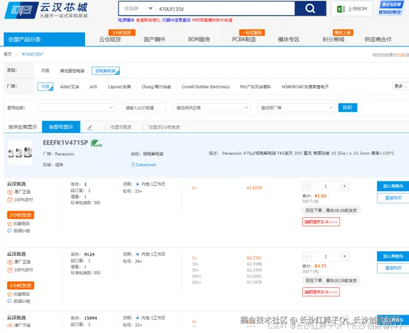Click the minus quantity button in the ¥1.82 listing

(307, 186)
